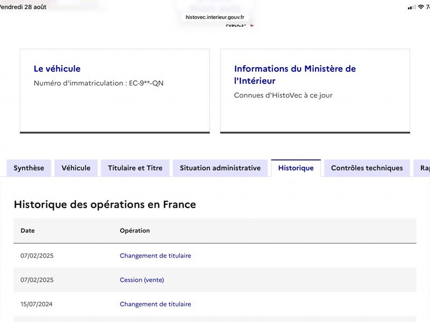Select the Historique tab
The image size is (430, 322).
296,168
